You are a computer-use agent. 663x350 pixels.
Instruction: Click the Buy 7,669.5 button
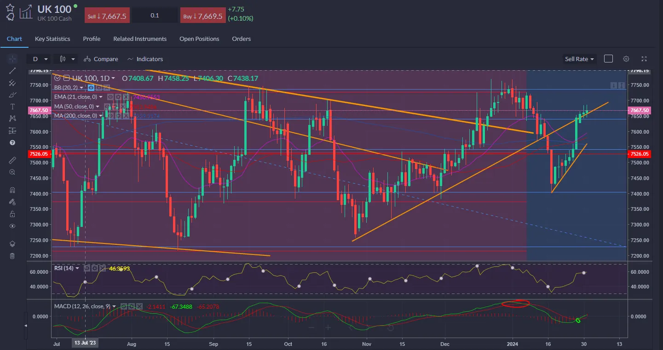click(202, 16)
